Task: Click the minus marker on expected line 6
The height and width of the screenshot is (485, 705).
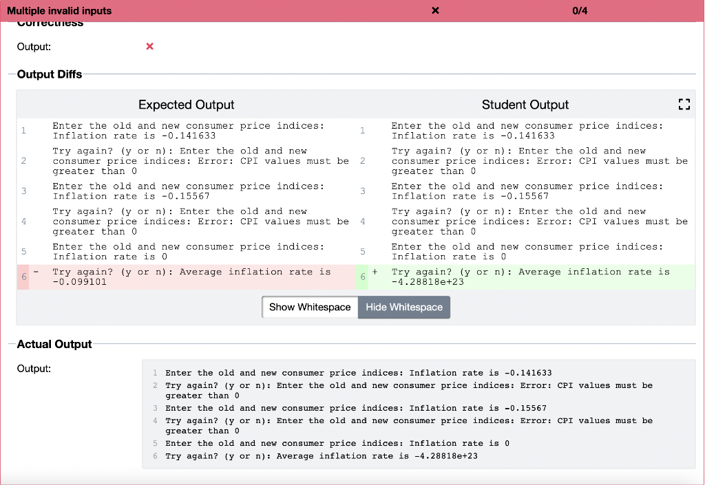Action: pos(36,272)
